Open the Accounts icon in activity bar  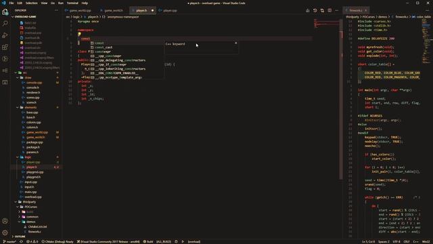click(5, 221)
